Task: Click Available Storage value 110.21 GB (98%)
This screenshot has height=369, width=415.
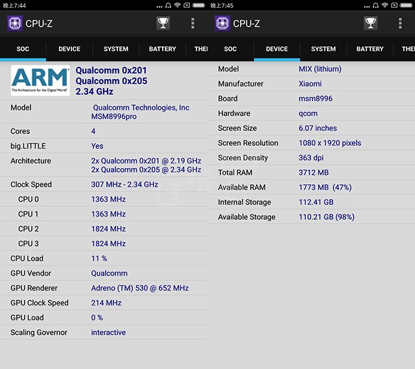Action: pyautogui.click(x=326, y=217)
